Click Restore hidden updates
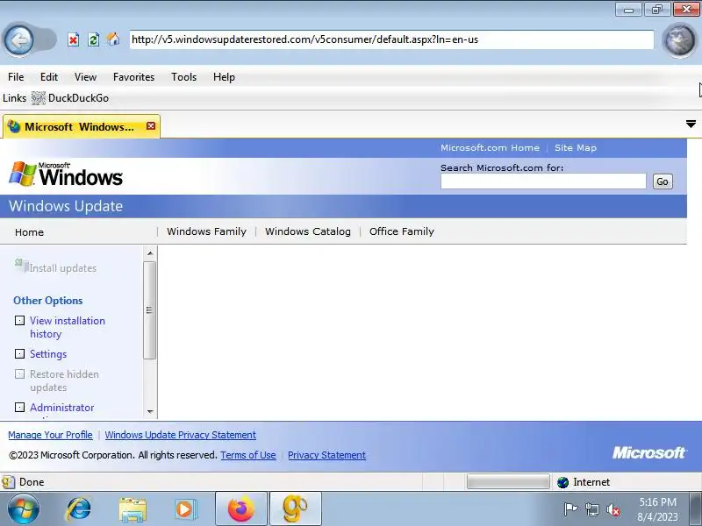 (x=64, y=380)
